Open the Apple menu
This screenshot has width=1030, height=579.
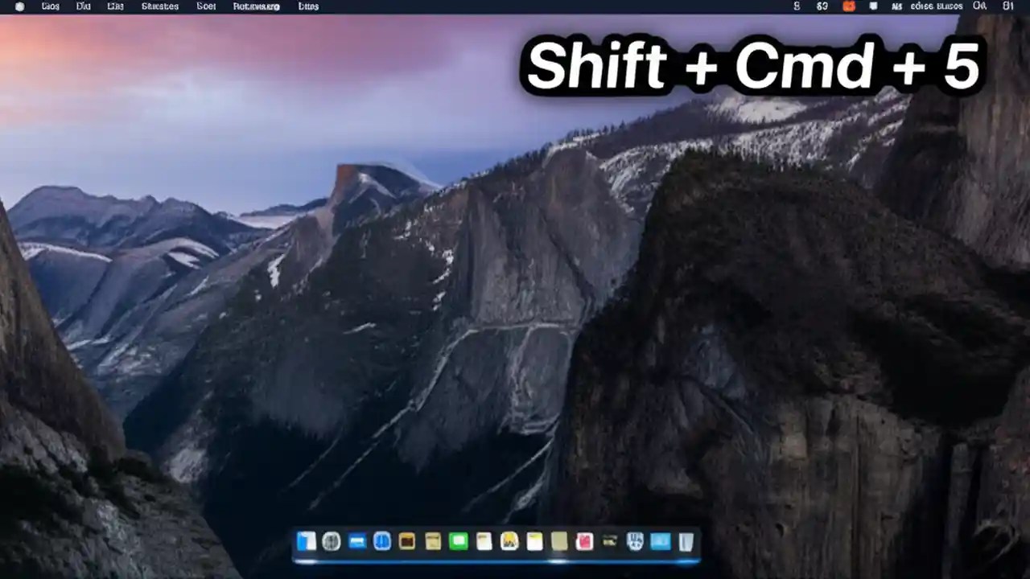click(x=18, y=6)
